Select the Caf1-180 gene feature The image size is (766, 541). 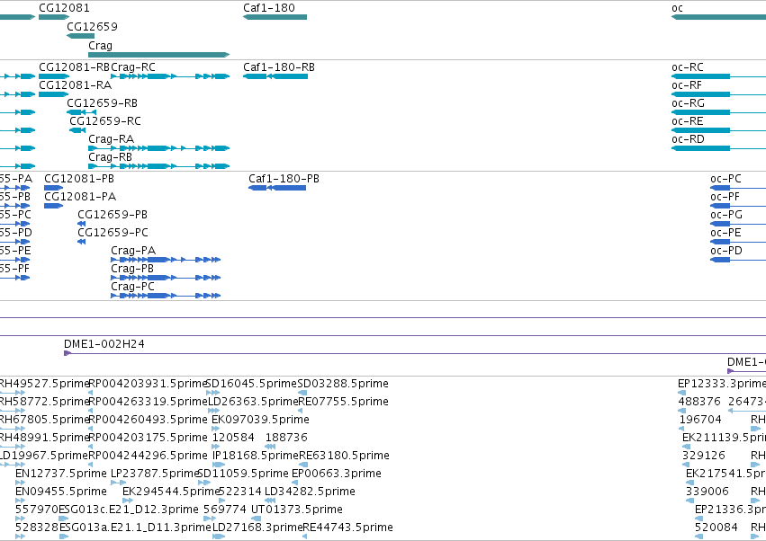pos(275,17)
